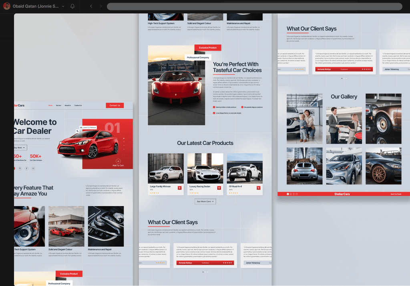Screen dimensions: 410x286
Task: Click the Of-Road 4×4 title
Action: coord(235,187)
